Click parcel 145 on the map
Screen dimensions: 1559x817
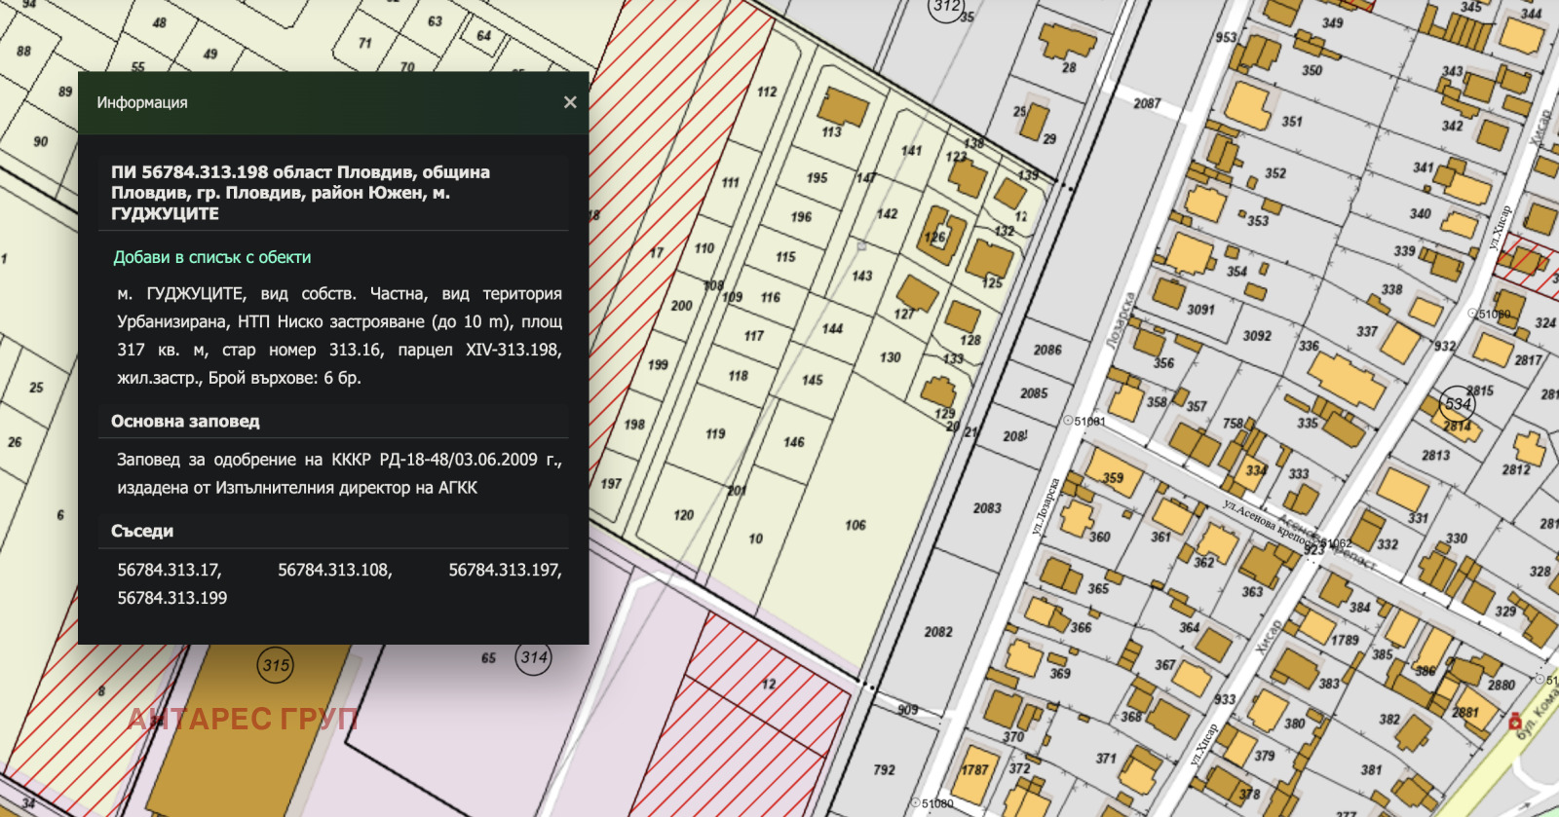pyautogui.click(x=813, y=380)
